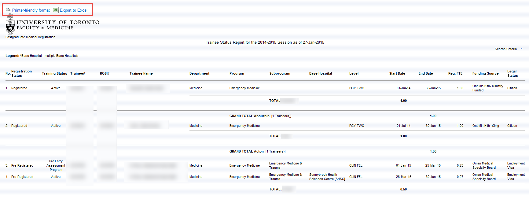Viewport: 529px width, 199px height.
Task: Expand the Search Criteria arrow
Action: click(521, 49)
